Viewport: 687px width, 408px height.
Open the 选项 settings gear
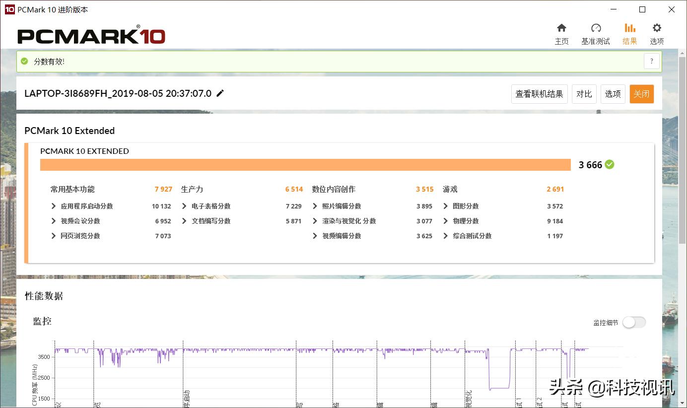coord(656,33)
